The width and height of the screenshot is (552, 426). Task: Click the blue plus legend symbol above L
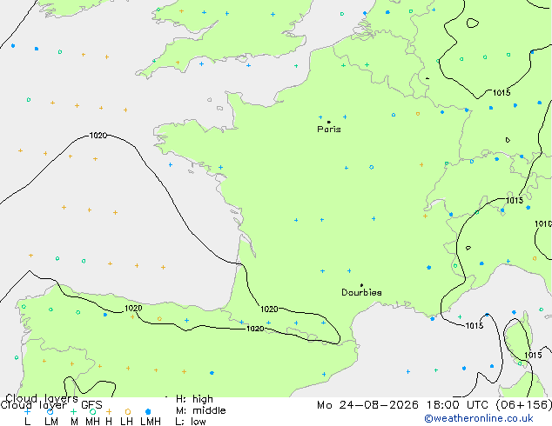point(27,411)
